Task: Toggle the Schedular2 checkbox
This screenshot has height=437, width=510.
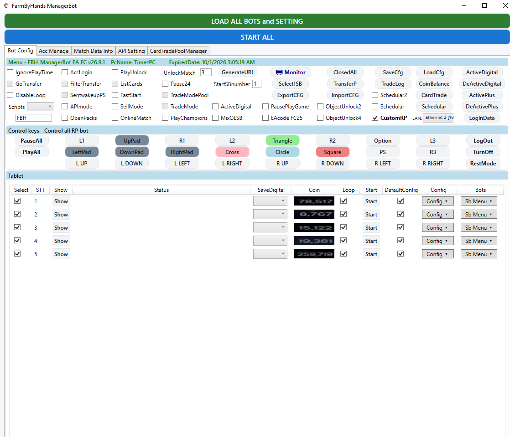Action: tap(375, 95)
